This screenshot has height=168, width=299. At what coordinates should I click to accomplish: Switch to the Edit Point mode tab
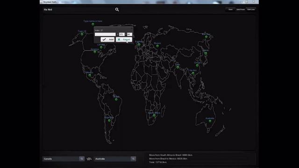241,9
